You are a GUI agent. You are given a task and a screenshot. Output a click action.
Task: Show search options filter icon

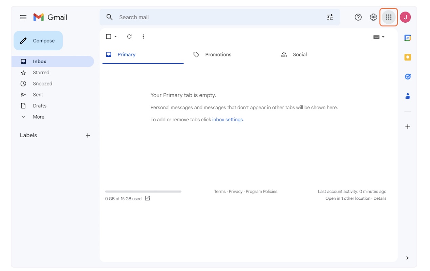[330, 17]
